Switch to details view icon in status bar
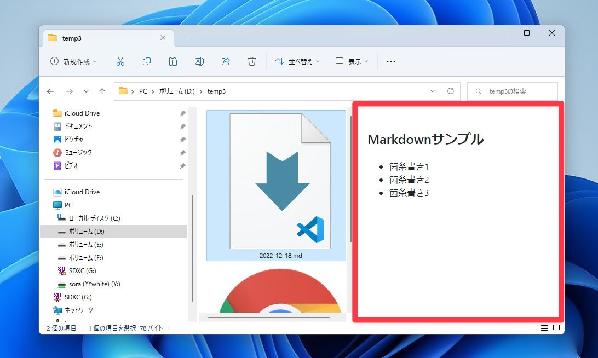The height and width of the screenshot is (358, 598). coord(544,328)
